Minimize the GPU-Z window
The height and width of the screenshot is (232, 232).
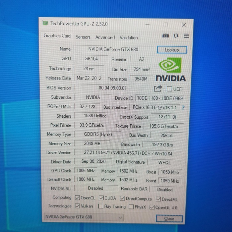(x=147, y=24)
